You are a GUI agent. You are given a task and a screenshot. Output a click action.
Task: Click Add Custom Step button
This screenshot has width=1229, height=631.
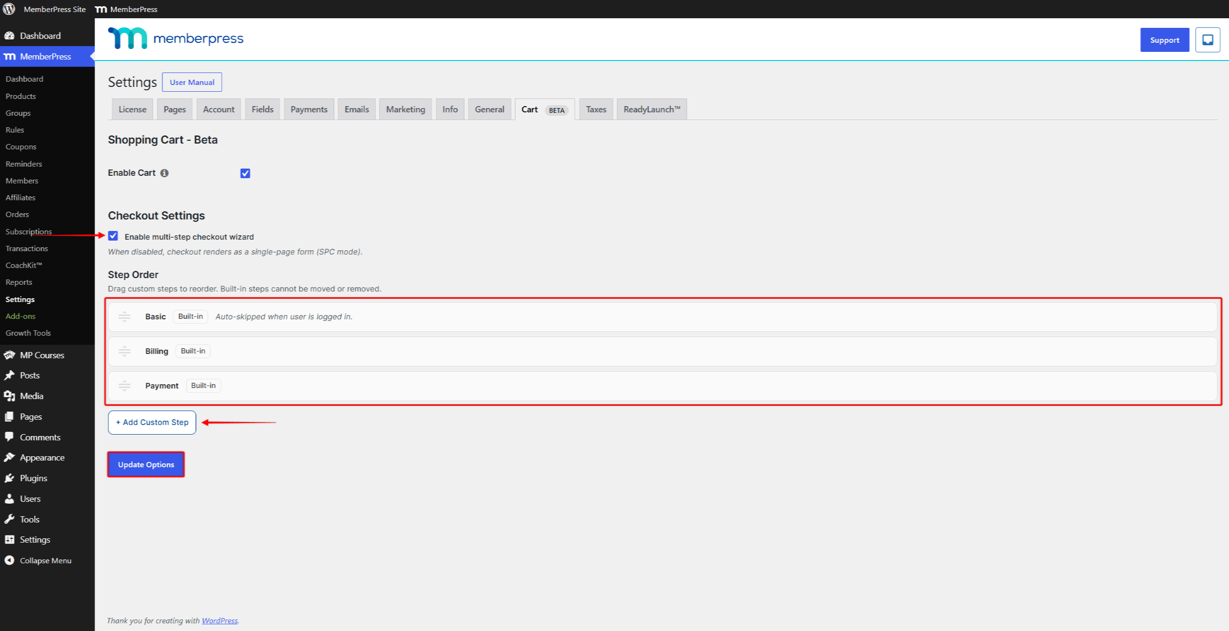tap(152, 423)
